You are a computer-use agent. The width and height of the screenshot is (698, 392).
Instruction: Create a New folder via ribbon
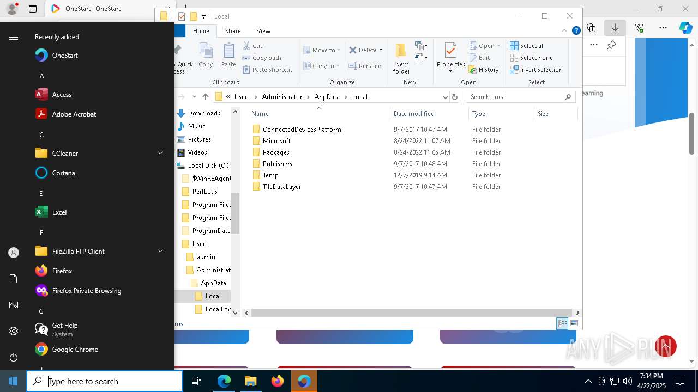(401, 58)
